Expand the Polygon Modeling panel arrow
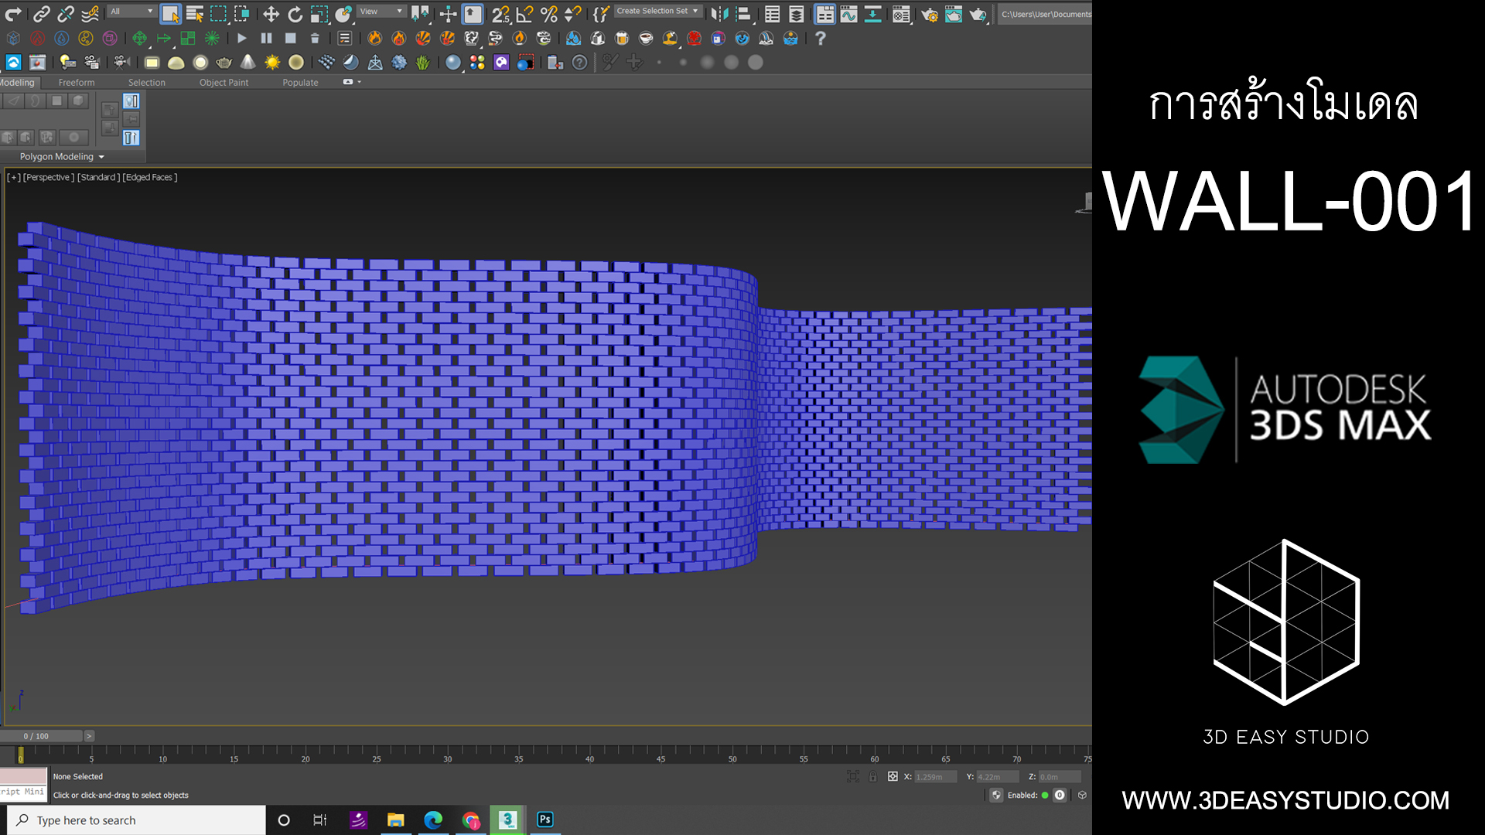 click(101, 156)
